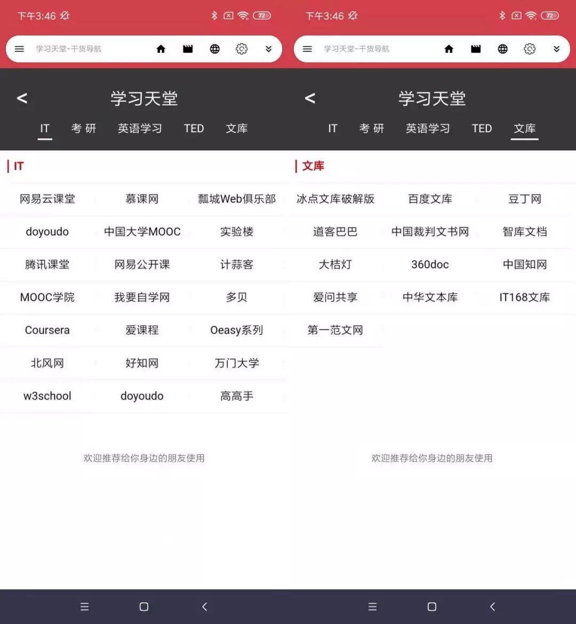
Task: Tap the home icon in the left browser bar
Action: pyautogui.click(x=161, y=49)
